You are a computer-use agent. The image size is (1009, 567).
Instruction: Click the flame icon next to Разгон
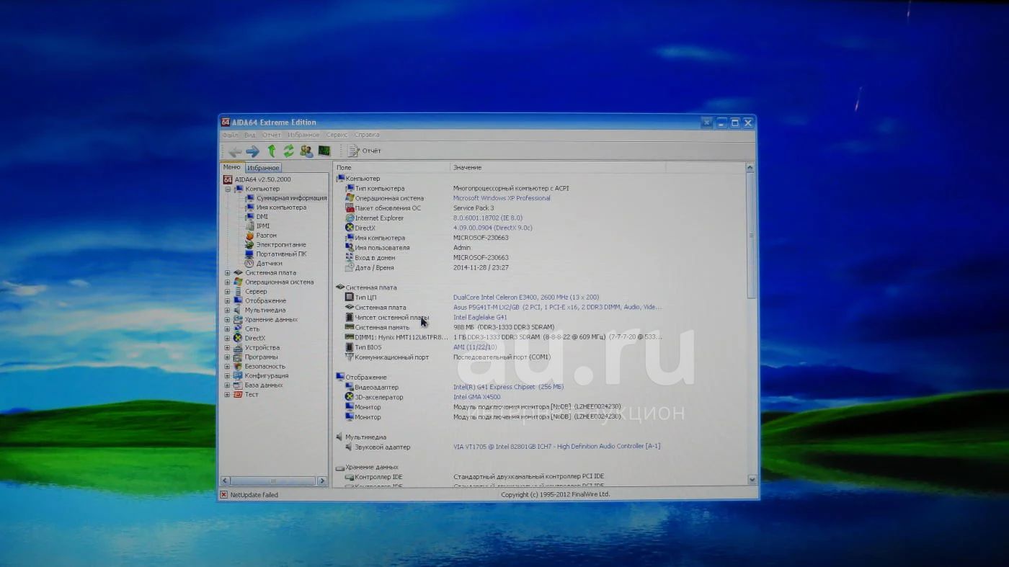pos(250,236)
